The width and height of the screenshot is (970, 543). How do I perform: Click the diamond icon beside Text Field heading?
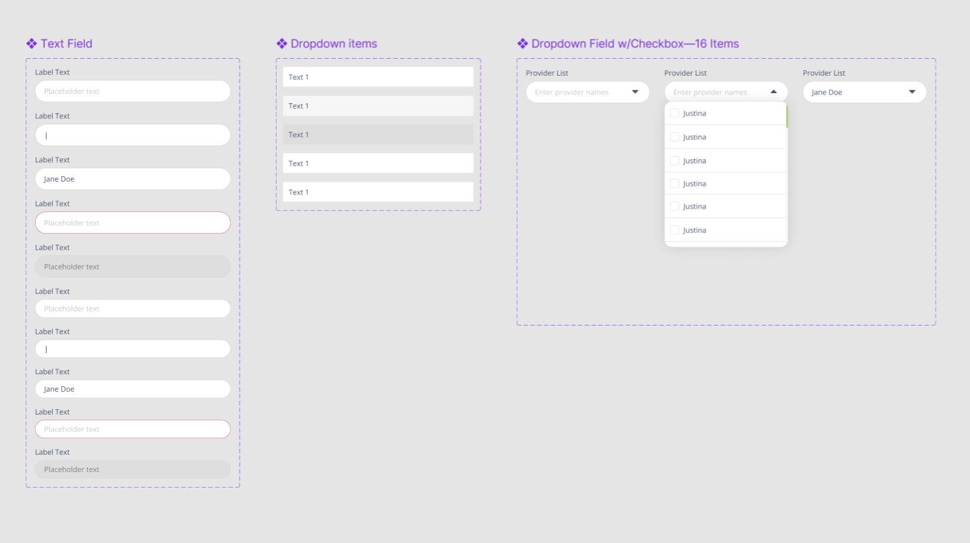click(x=30, y=43)
